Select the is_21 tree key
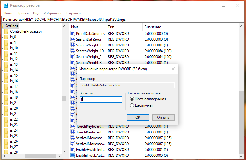 click(14, 114)
